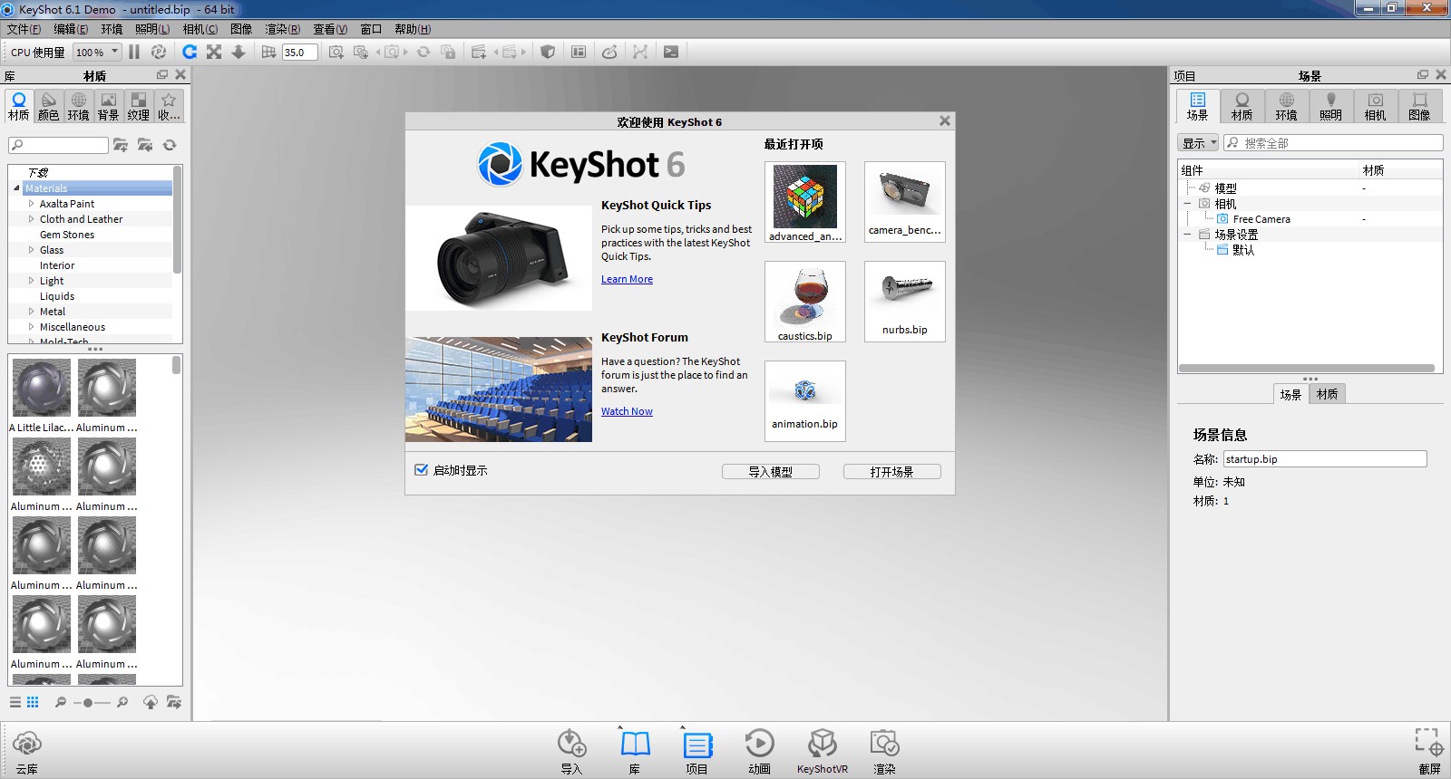Switch library to list view icon
1451x779 pixels.
pyautogui.click(x=15, y=702)
